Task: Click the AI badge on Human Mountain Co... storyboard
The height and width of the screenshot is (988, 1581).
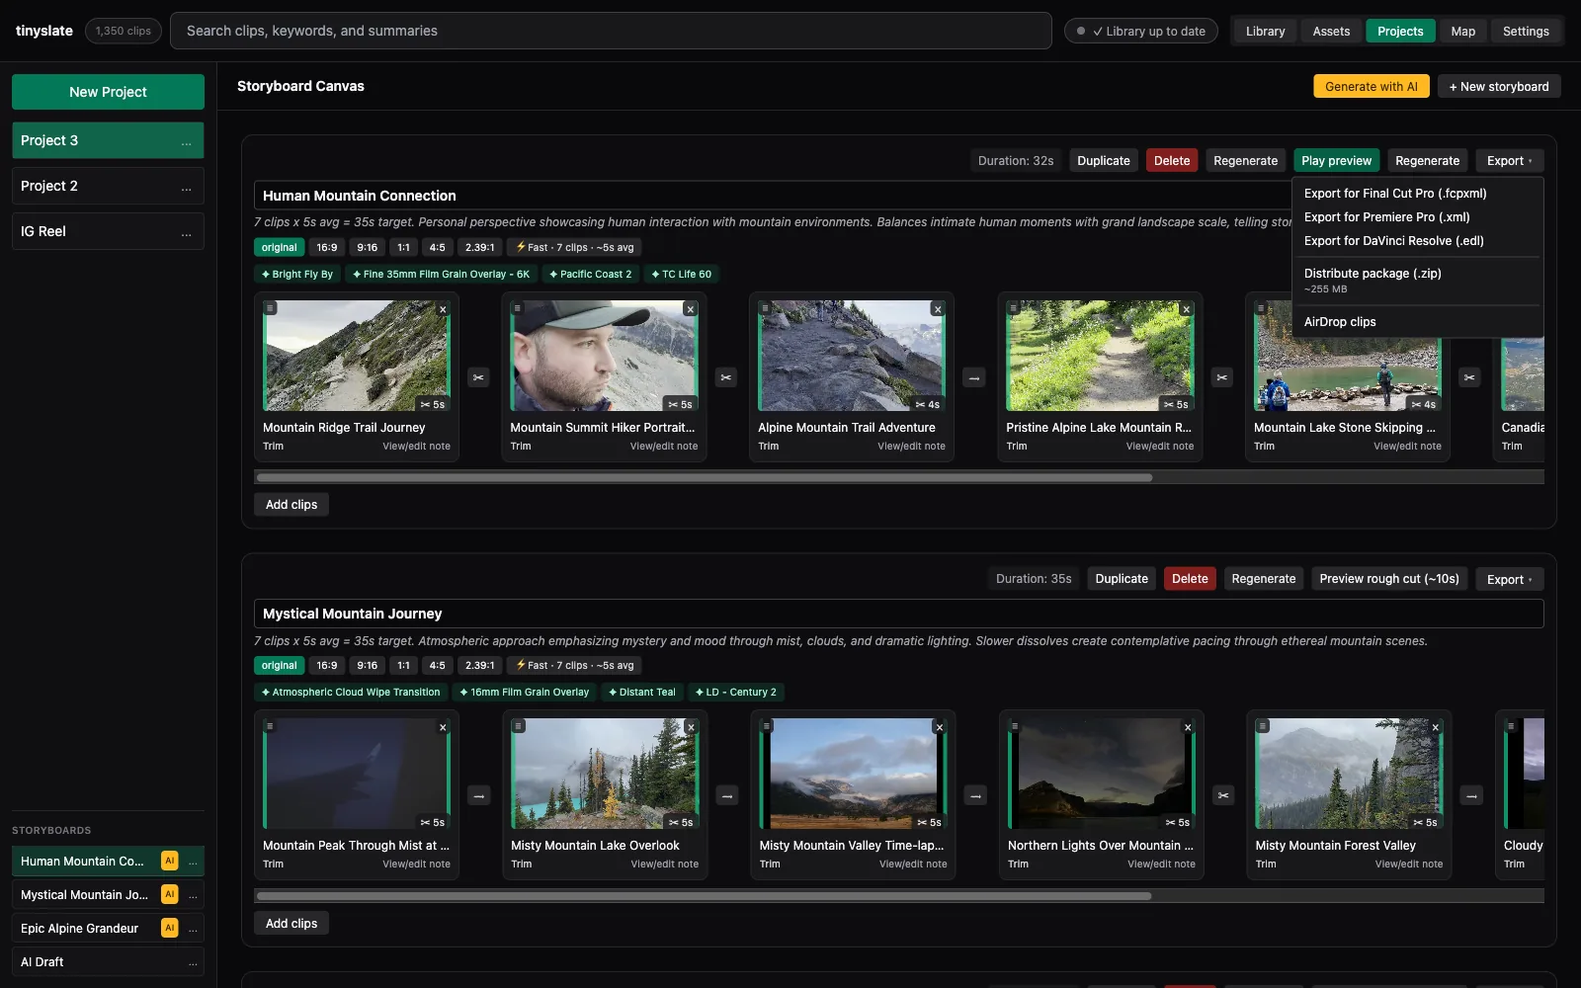Action: 170,861
